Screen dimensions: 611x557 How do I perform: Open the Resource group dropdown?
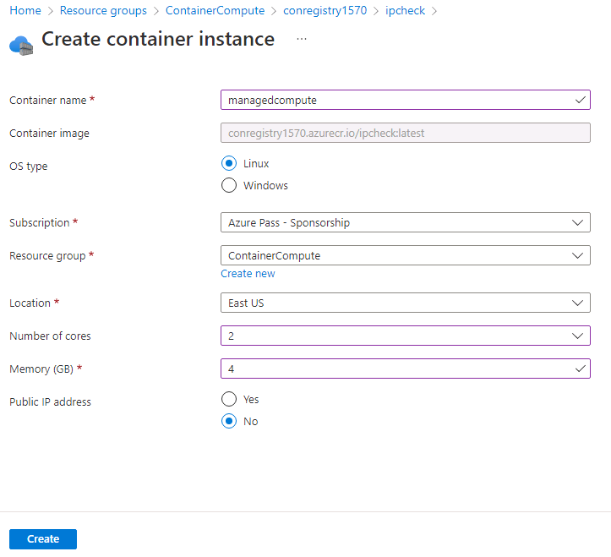[x=406, y=255]
